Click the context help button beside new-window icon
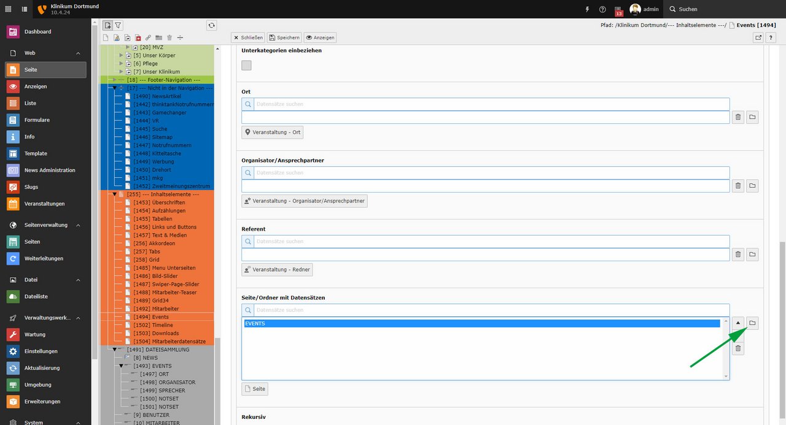786x425 pixels. 771,37
